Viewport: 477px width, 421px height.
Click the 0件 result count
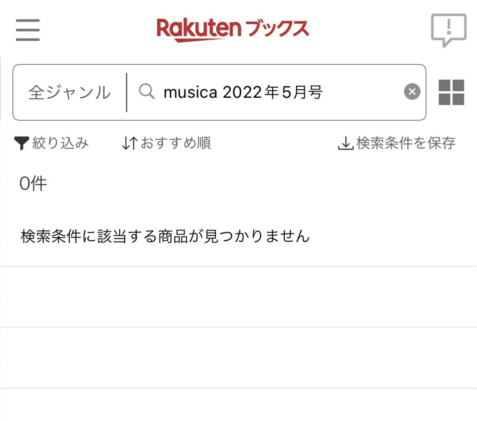(33, 184)
